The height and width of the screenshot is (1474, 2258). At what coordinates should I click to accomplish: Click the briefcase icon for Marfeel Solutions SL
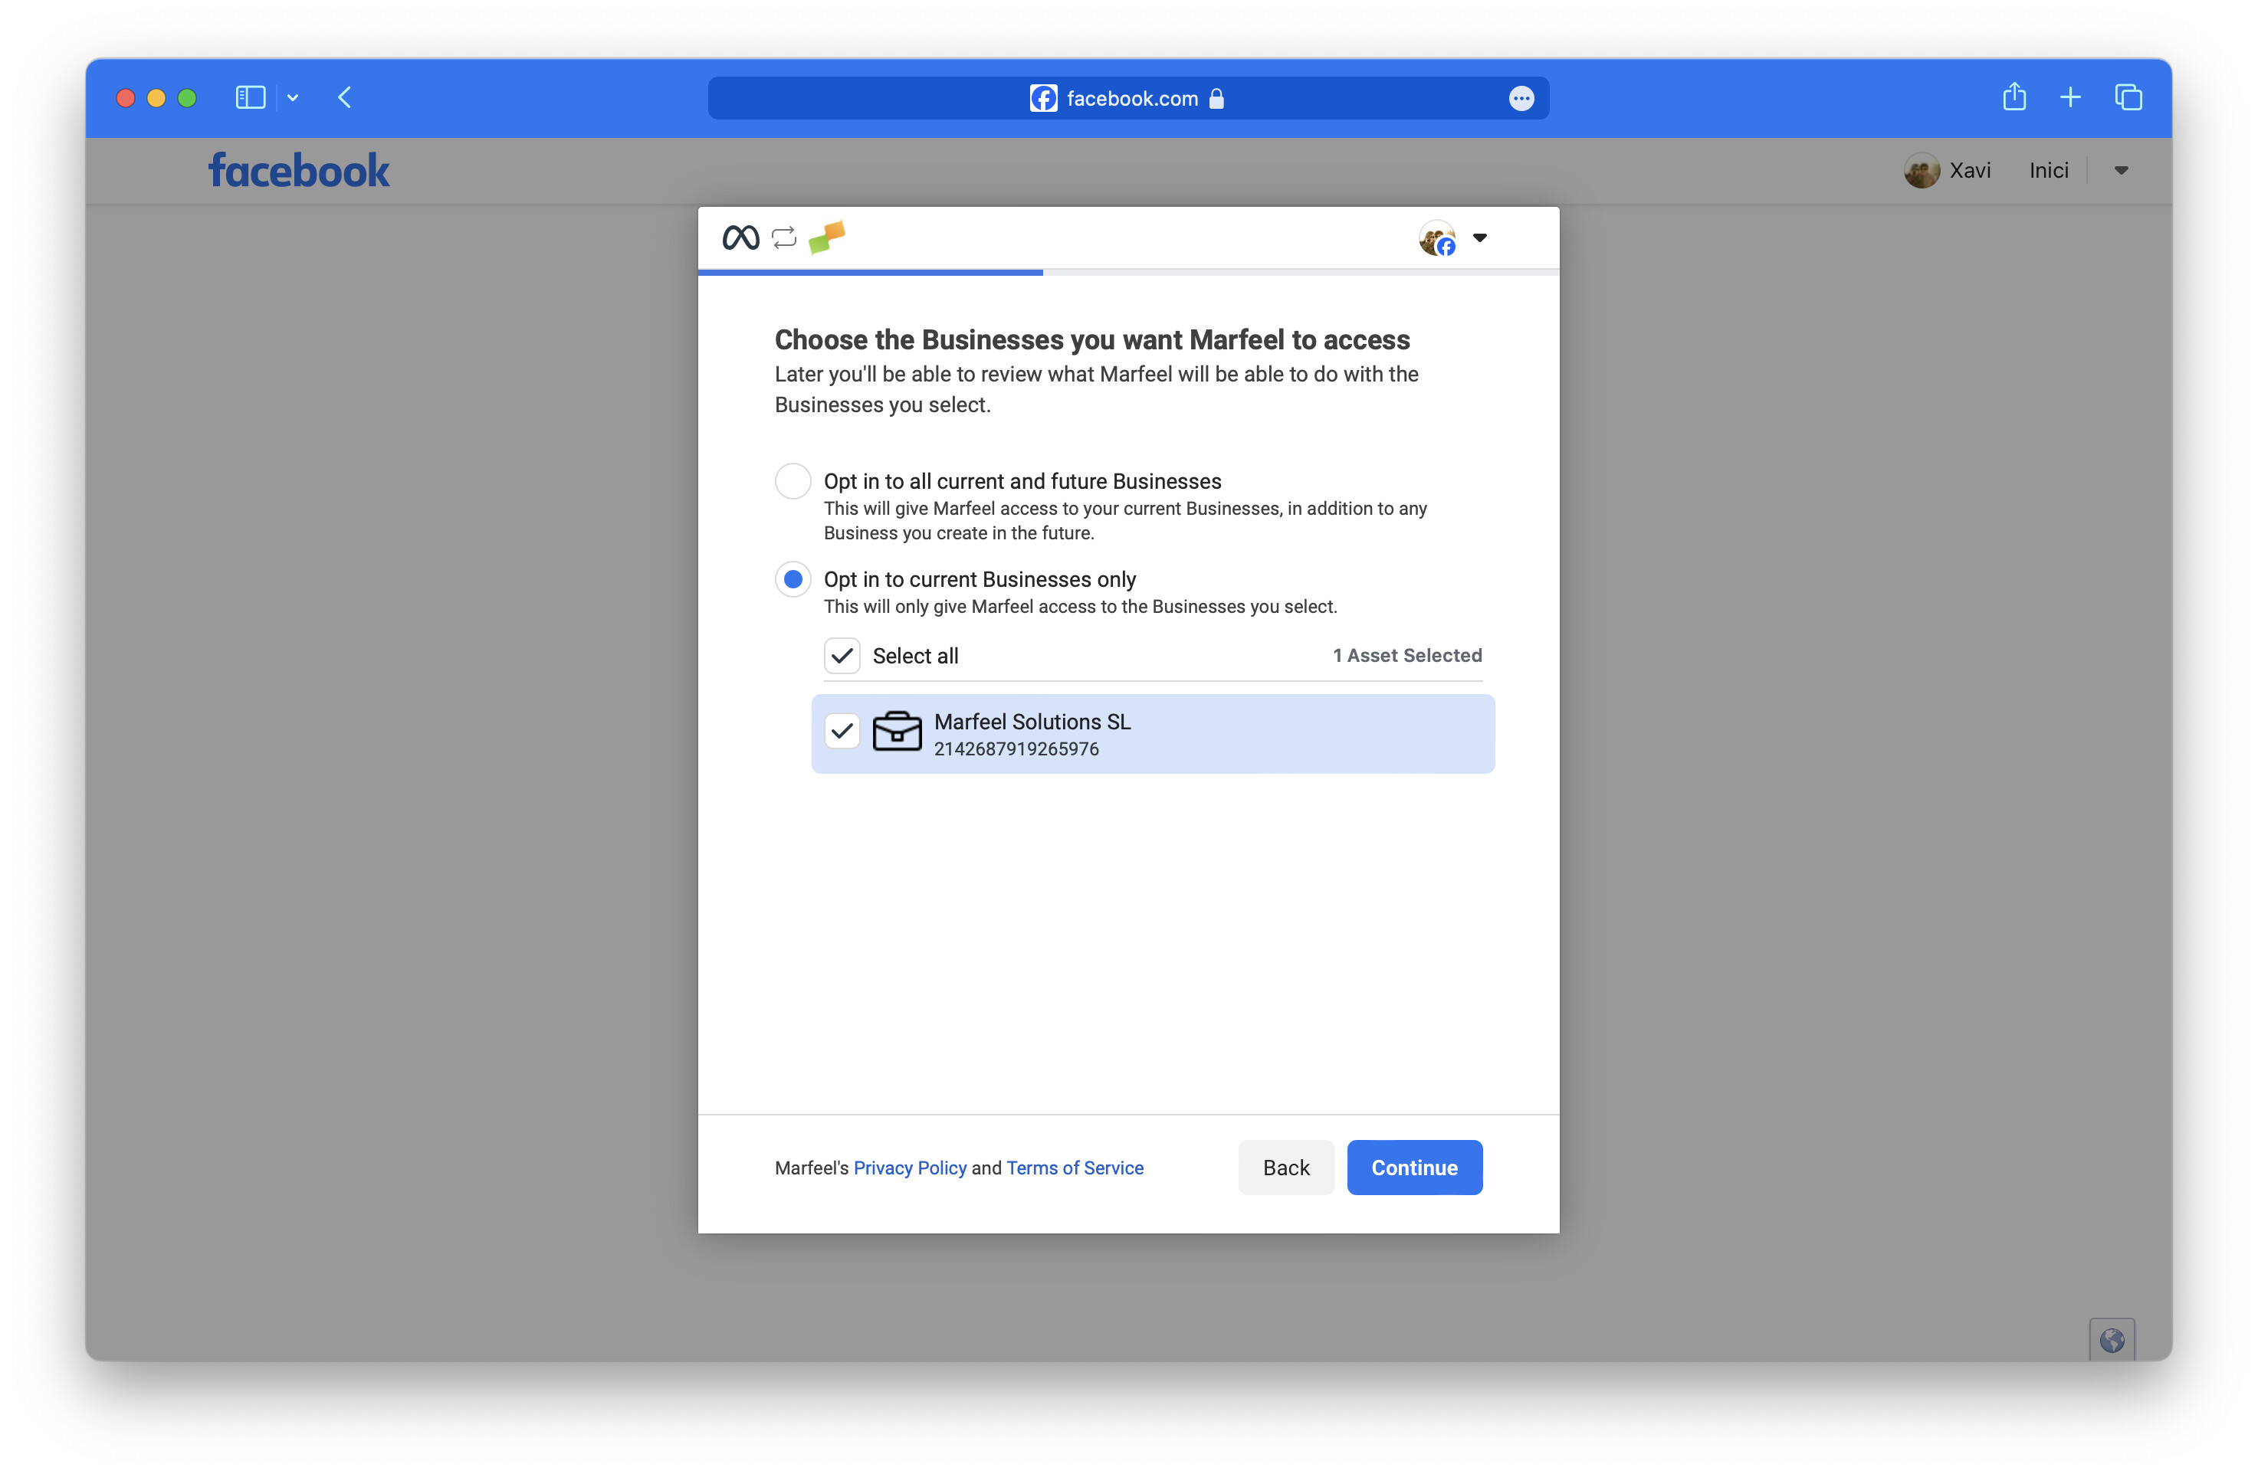[x=898, y=732]
